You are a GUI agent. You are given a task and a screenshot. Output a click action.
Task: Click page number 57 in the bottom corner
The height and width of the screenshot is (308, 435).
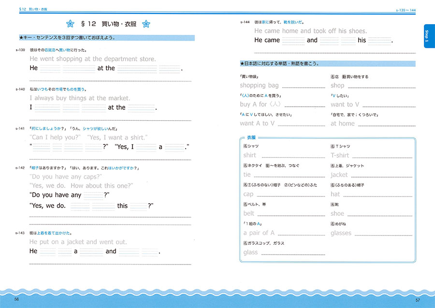[418, 300]
